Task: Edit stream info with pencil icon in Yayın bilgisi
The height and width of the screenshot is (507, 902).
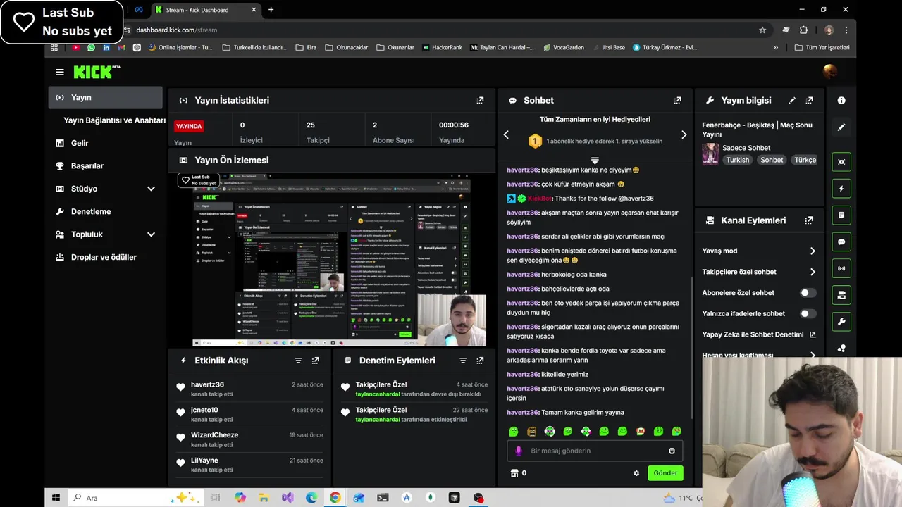Action: 792,100
